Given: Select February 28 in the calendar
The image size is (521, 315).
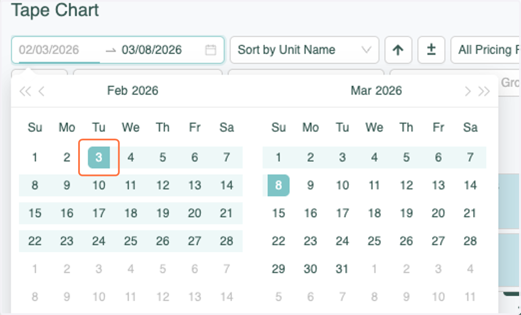Looking at the screenshot, I should (x=227, y=241).
